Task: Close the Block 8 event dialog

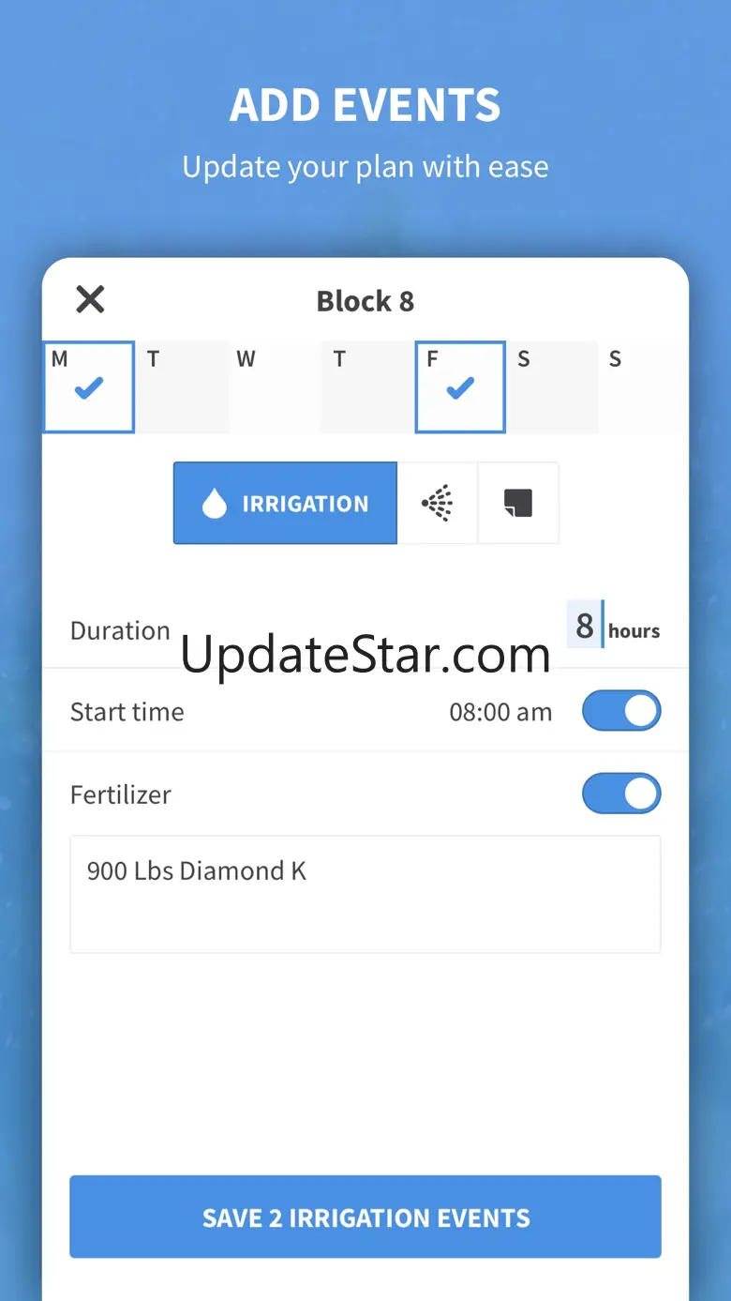Action: [90, 300]
